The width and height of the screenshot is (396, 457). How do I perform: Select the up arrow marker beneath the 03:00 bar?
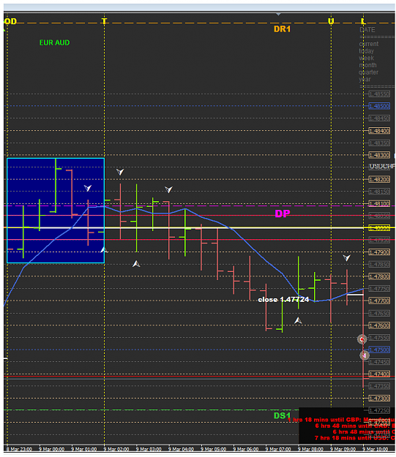click(136, 264)
